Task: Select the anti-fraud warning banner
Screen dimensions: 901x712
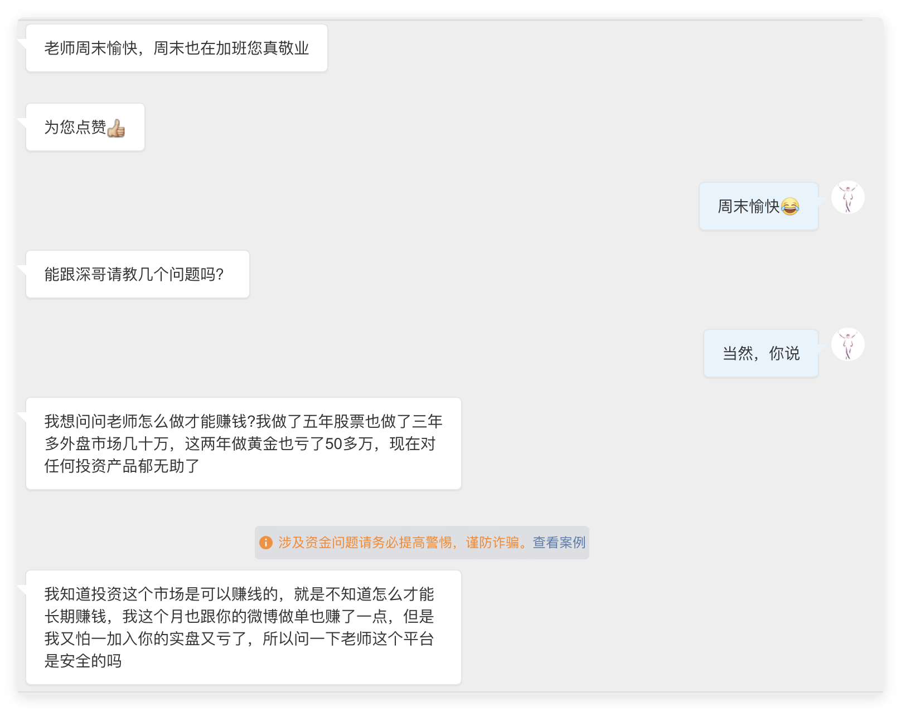Action: point(421,542)
